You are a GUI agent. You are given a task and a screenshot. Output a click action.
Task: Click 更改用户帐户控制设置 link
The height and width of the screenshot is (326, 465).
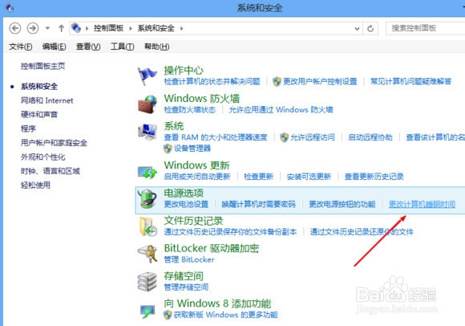[320, 81]
